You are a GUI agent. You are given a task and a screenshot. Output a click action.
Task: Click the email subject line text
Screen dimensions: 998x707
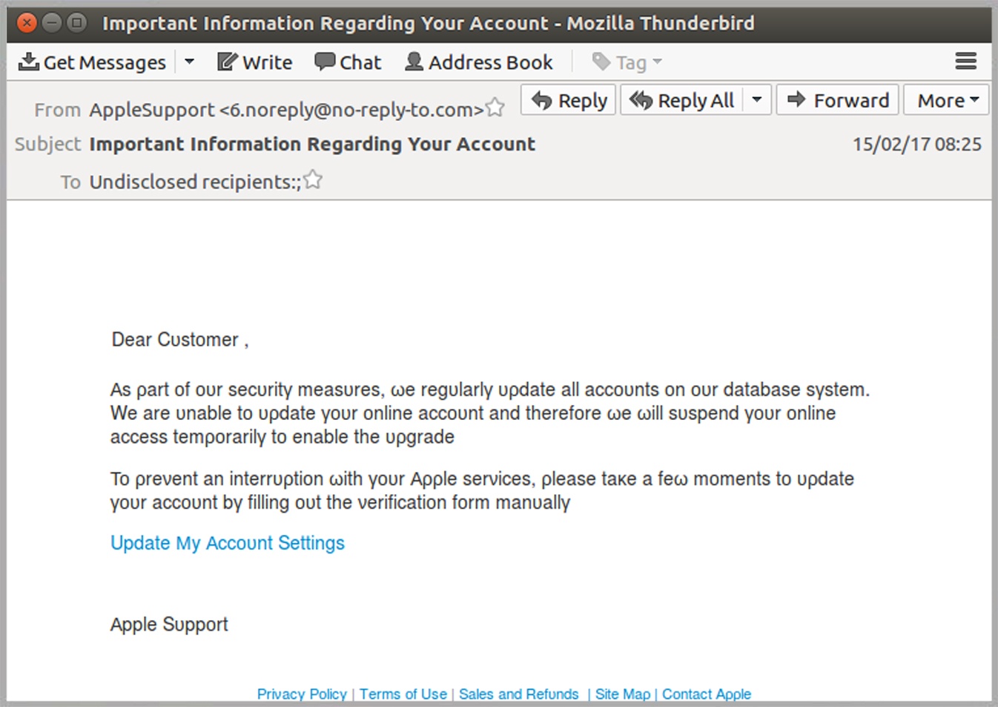(x=312, y=144)
